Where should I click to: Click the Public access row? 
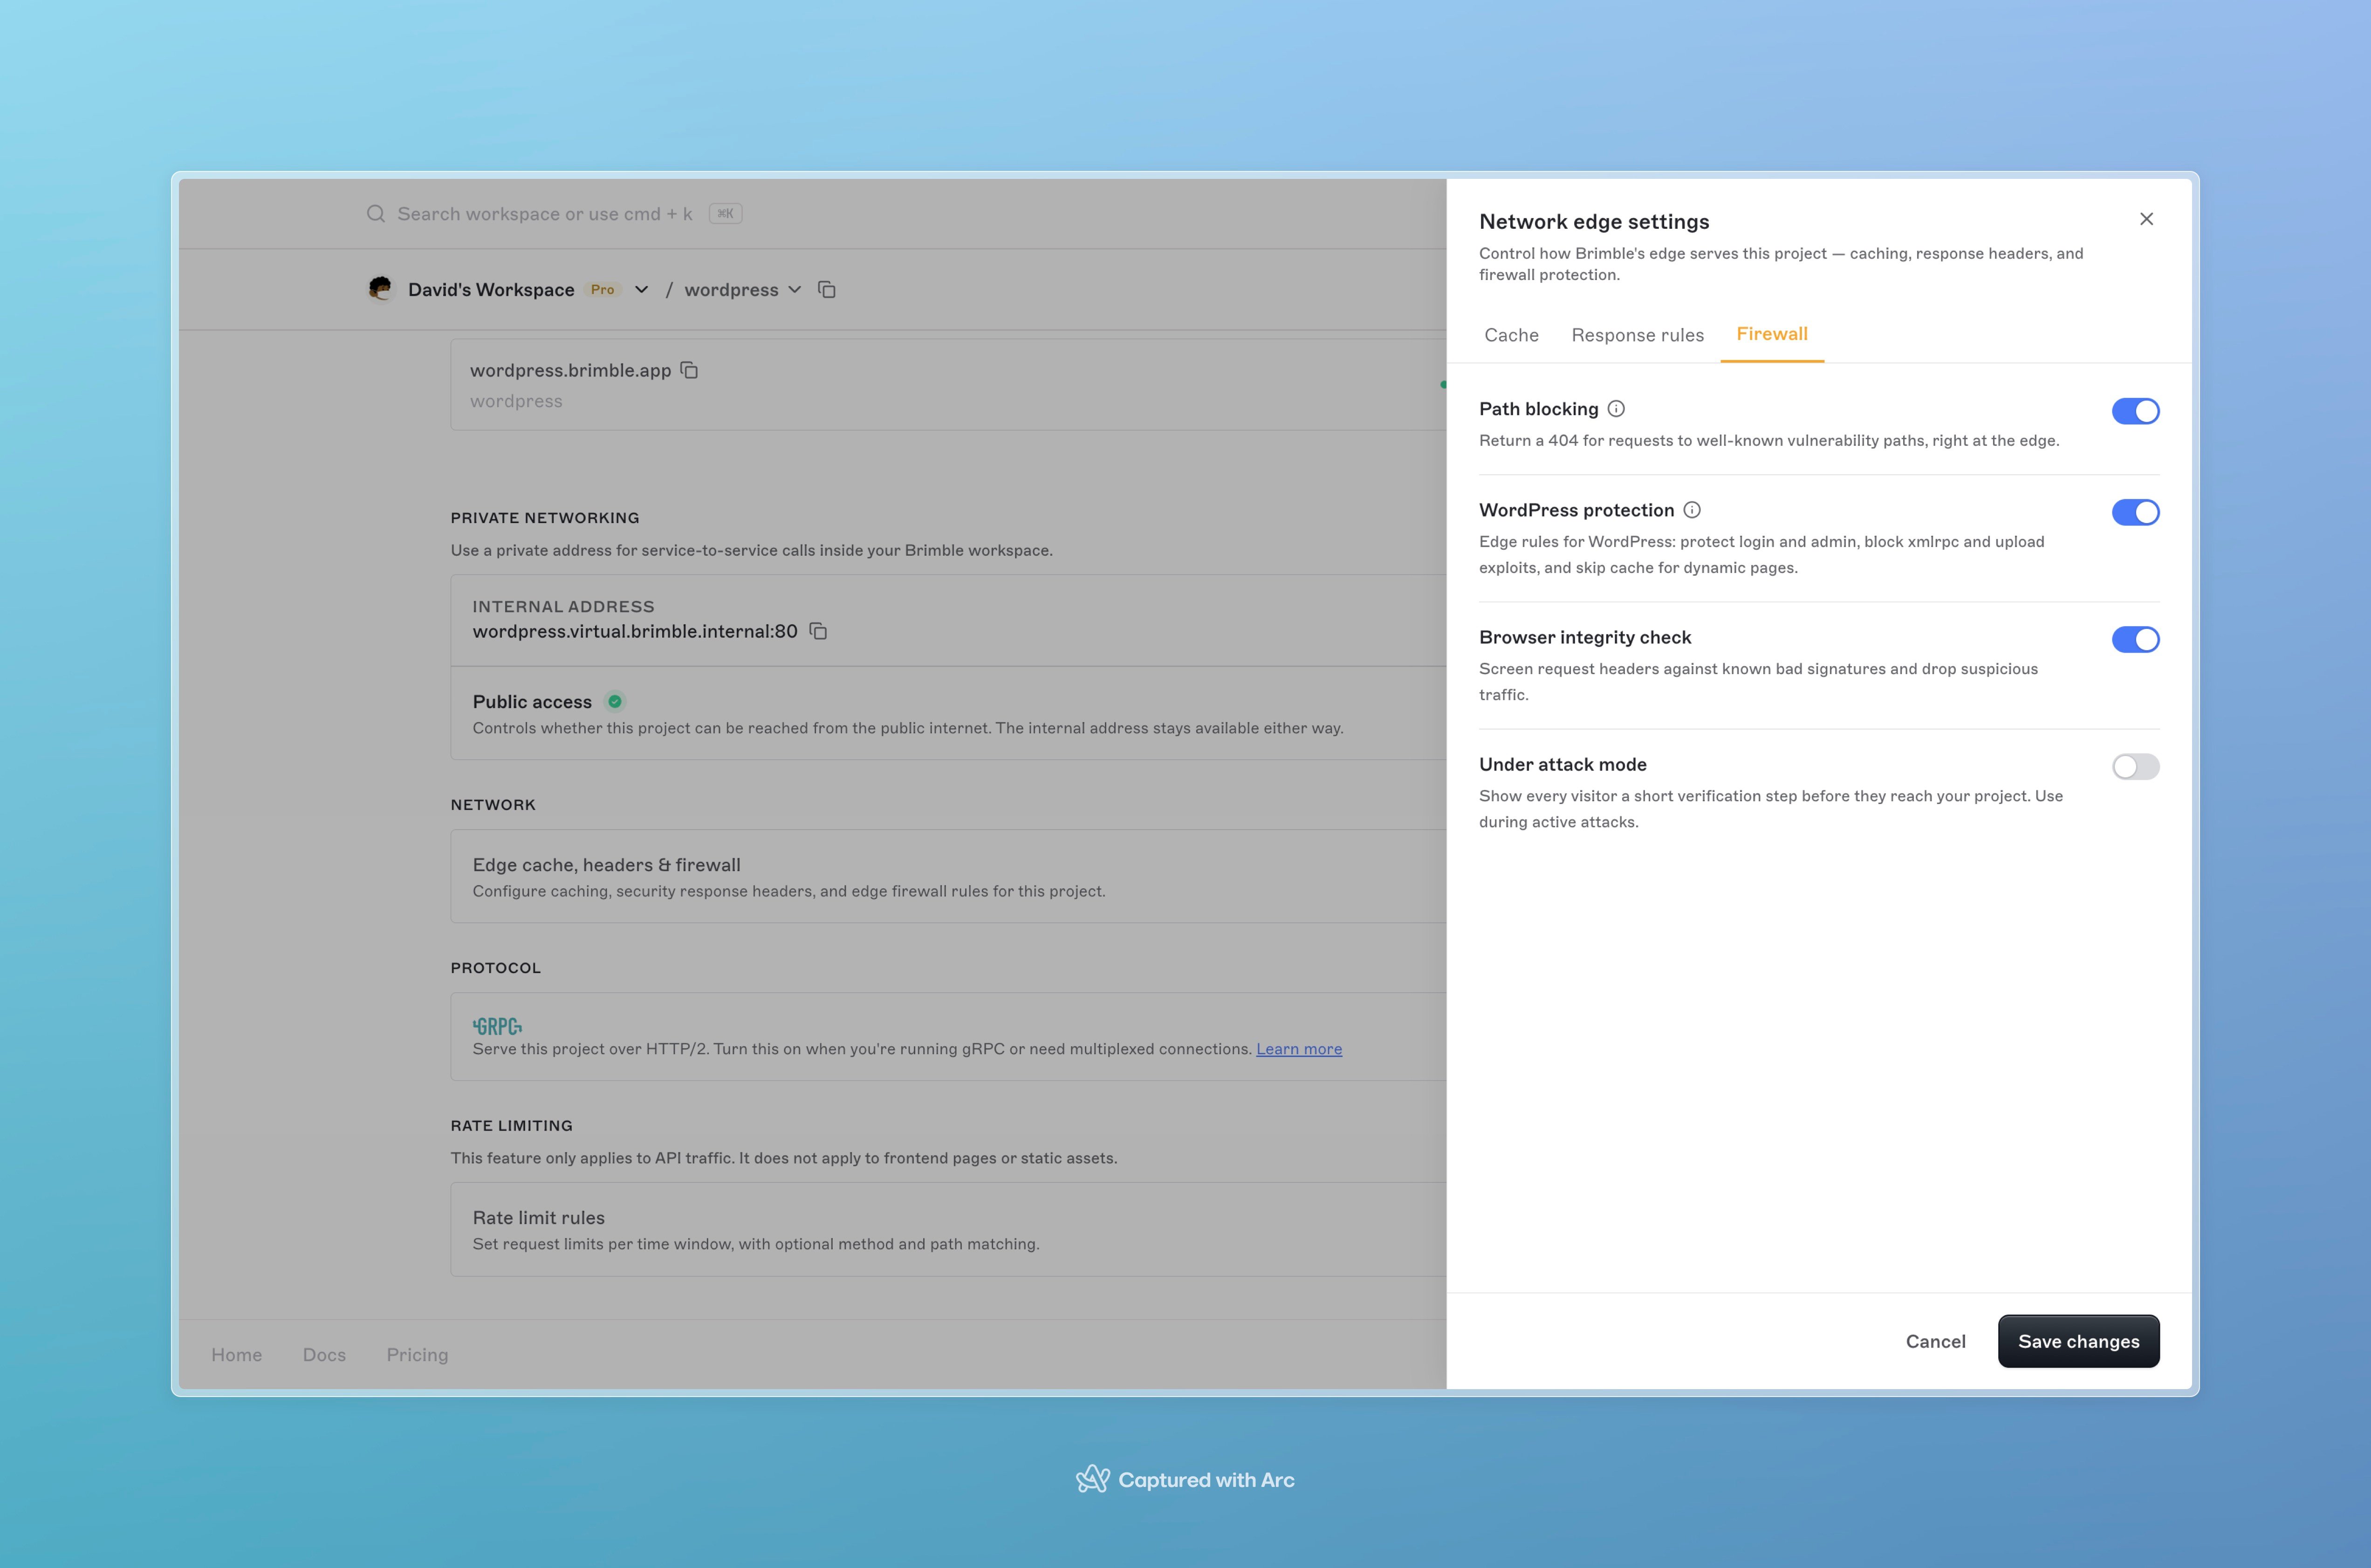coord(948,714)
